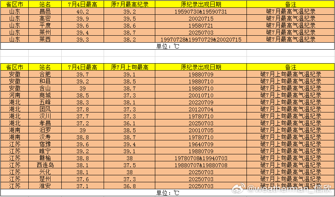Screen dimensions: 335x197
Task: Click the date cell 19640709
Action: [201, 144]
